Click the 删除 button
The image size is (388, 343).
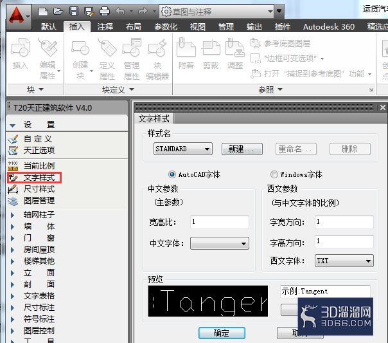pos(350,149)
